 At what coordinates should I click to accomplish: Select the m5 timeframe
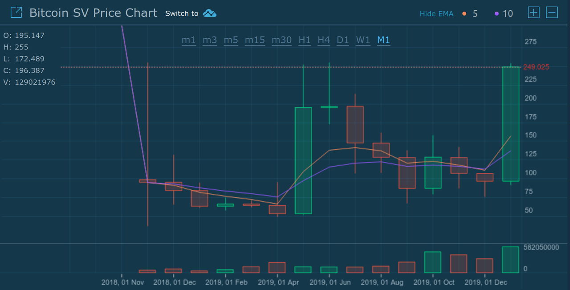[231, 40]
